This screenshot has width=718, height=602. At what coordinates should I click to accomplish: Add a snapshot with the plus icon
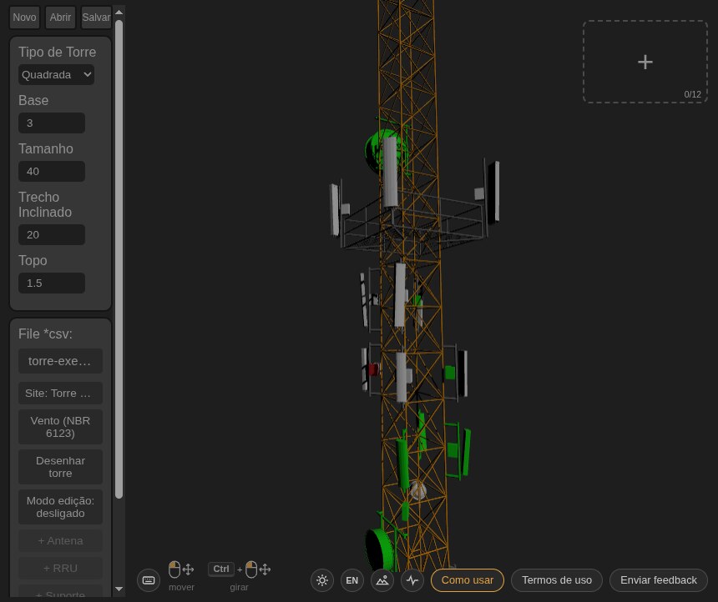(x=645, y=62)
